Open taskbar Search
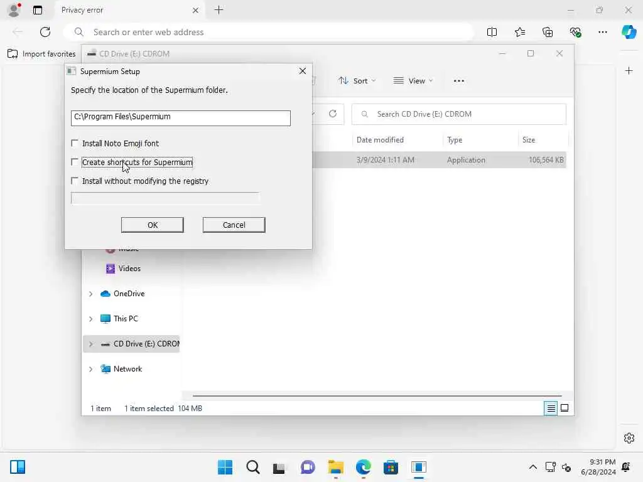Image resolution: width=643 pixels, height=482 pixels. click(x=252, y=467)
